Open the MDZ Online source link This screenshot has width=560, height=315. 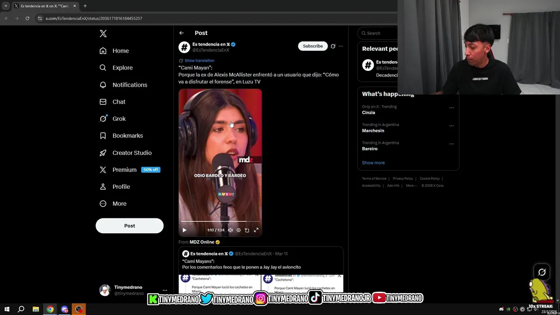click(202, 242)
